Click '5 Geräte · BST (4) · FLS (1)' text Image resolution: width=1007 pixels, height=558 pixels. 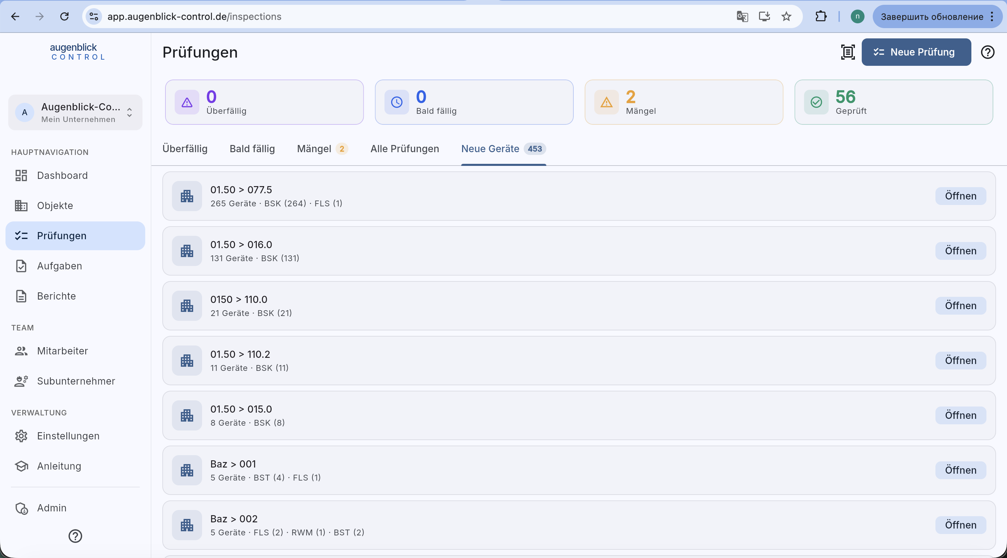click(265, 477)
